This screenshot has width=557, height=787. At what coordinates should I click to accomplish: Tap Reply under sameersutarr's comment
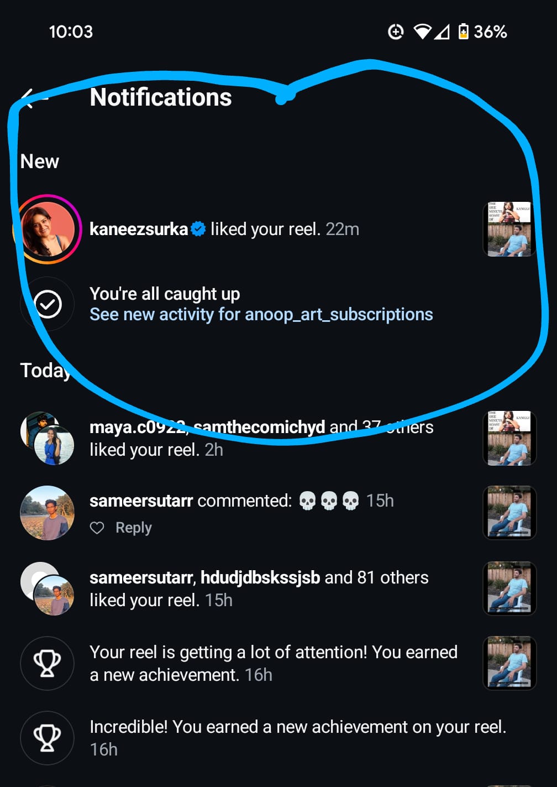pos(133,528)
